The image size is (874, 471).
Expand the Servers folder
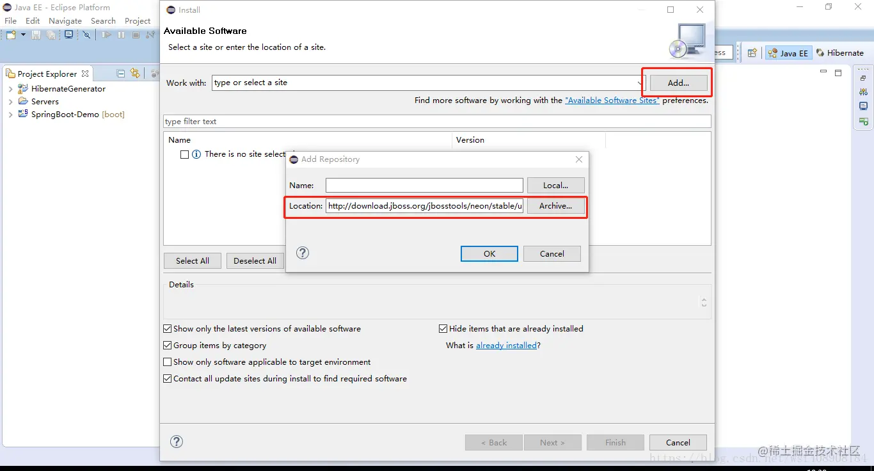tap(10, 102)
